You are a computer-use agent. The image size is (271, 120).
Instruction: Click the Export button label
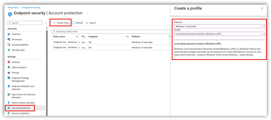coord(93,23)
